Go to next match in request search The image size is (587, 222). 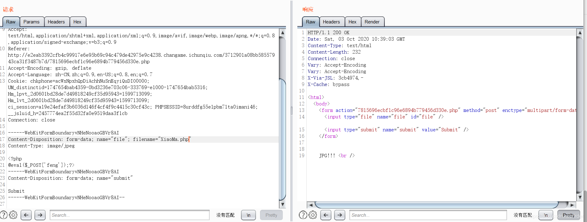tap(40, 215)
